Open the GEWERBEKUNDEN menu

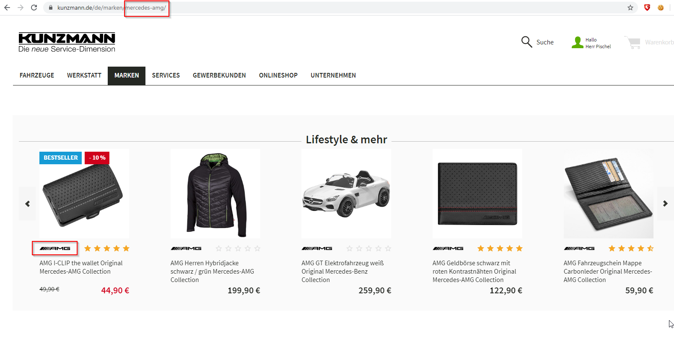[219, 75]
